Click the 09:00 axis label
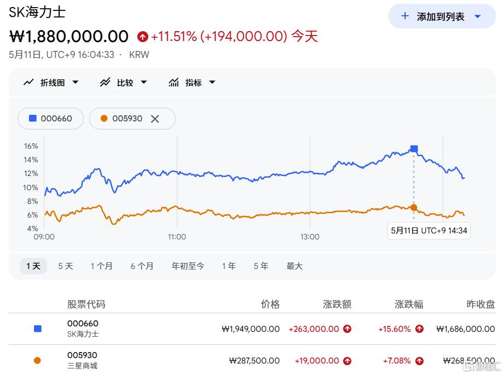The image size is (504, 375). tap(44, 237)
